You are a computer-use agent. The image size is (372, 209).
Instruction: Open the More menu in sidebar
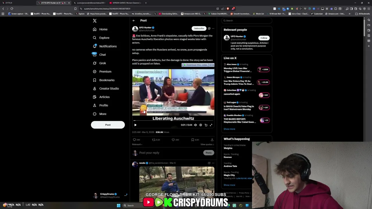[100, 114]
